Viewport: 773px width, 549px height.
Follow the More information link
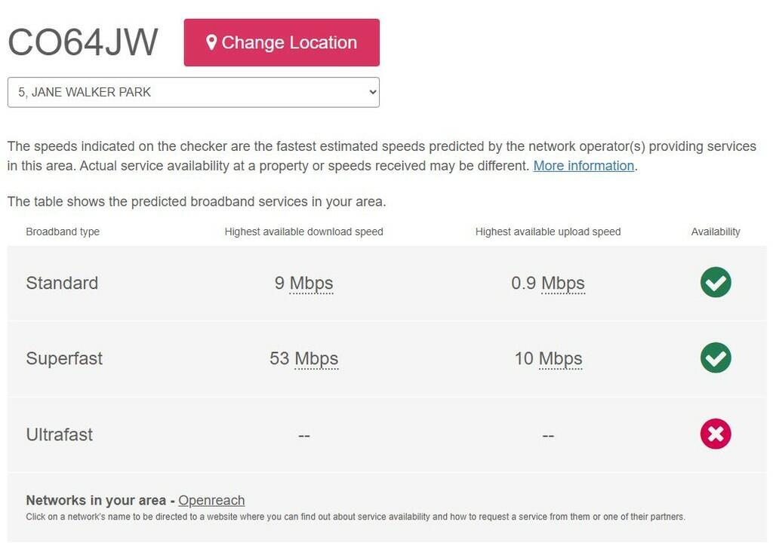pyautogui.click(x=584, y=166)
